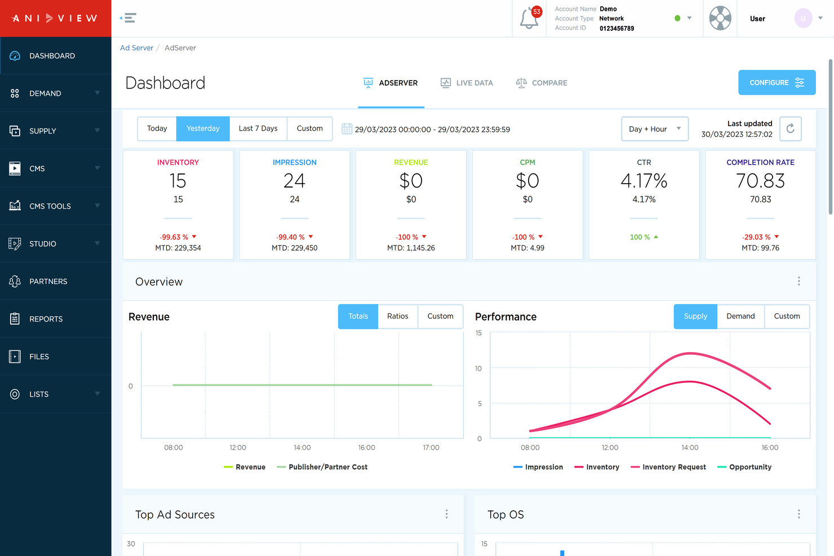Select the Partners icon in the sidebar

[x=15, y=281]
